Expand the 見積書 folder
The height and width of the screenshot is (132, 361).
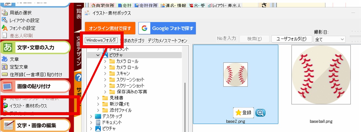click(x=98, y=98)
